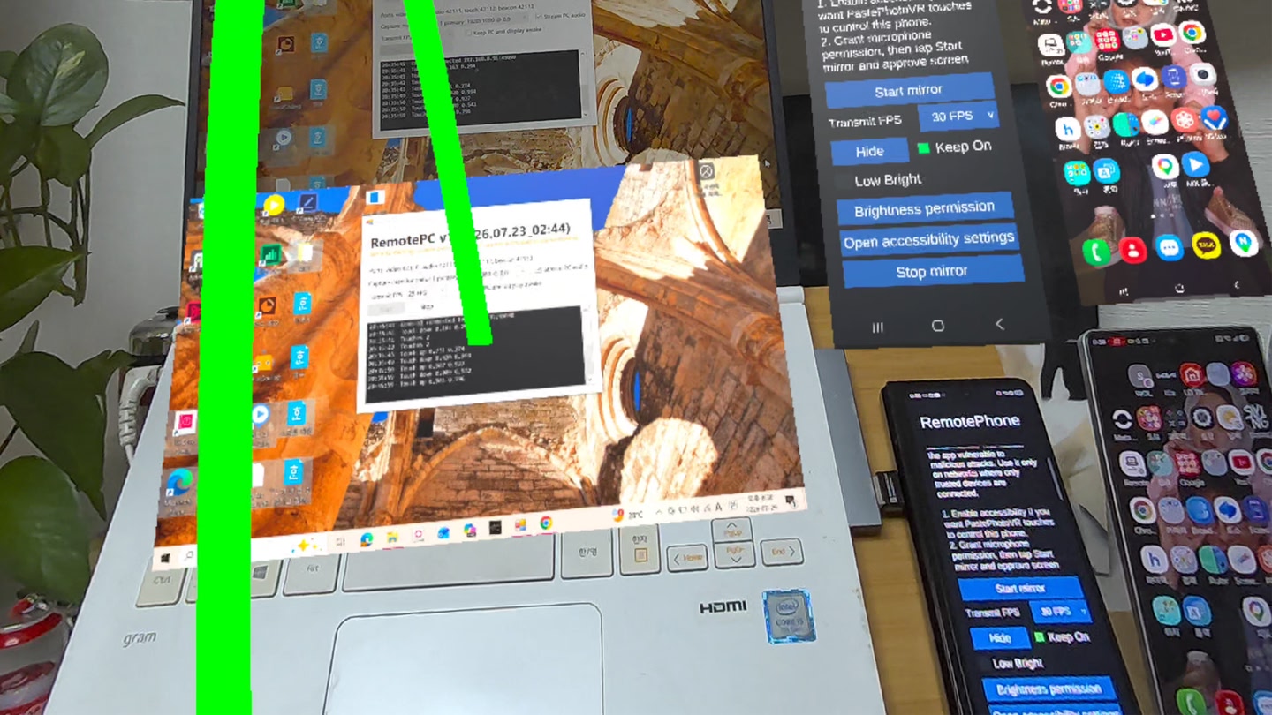1272x715 pixels.
Task: Open Edge from the floating PC mirror taskbar
Action: (365, 538)
